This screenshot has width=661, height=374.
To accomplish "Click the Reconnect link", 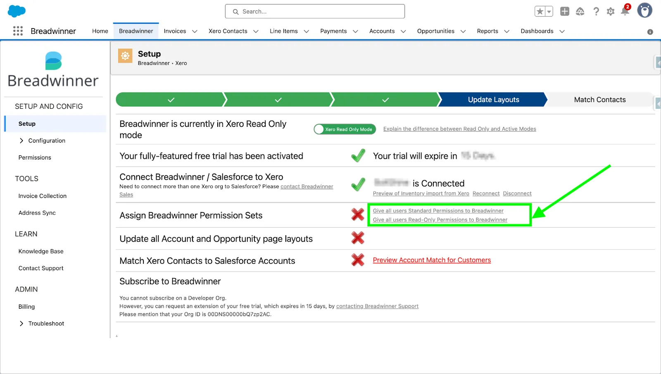I will (486, 193).
